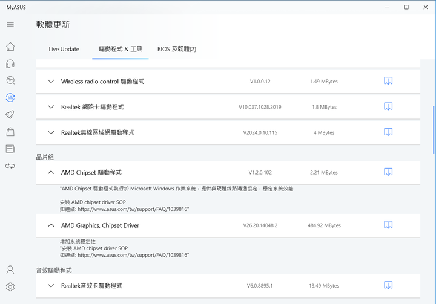Click the 晶片組 section heading

point(45,157)
